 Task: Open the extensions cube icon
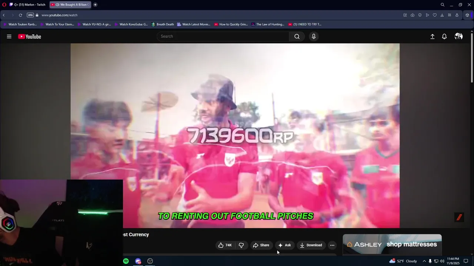[x=467, y=15]
